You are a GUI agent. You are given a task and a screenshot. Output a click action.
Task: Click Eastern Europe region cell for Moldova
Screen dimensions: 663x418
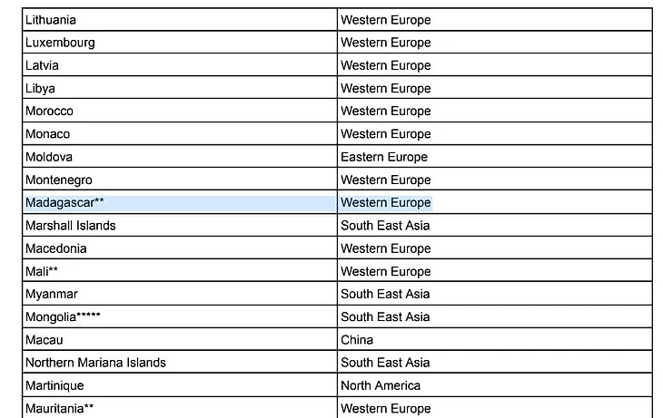pyautogui.click(x=495, y=156)
